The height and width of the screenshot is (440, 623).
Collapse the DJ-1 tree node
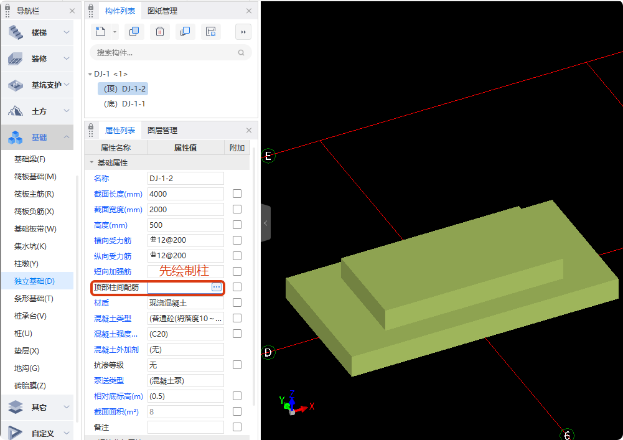(x=90, y=74)
